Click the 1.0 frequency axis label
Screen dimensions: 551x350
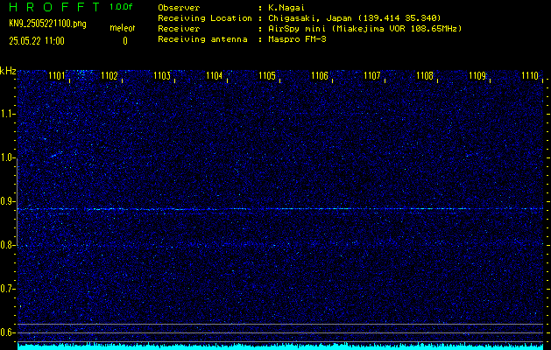(x=7, y=157)
